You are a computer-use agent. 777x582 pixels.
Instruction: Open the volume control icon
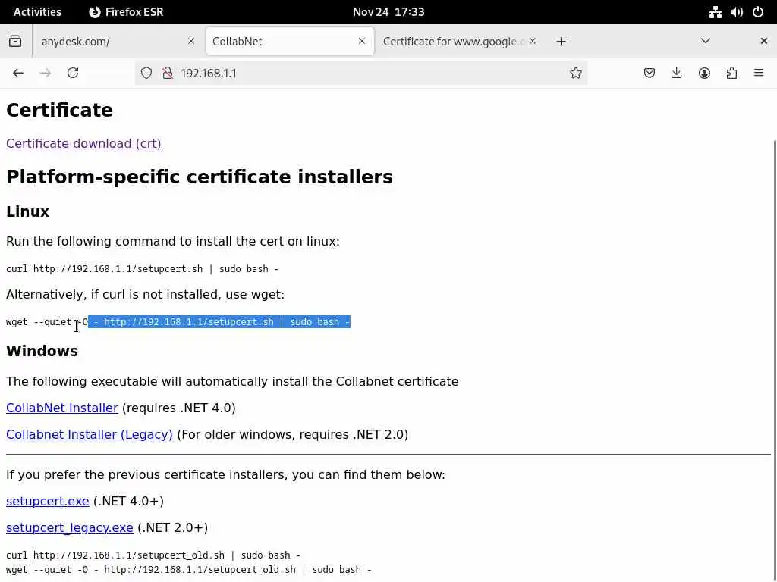click(x=736, y=12)
